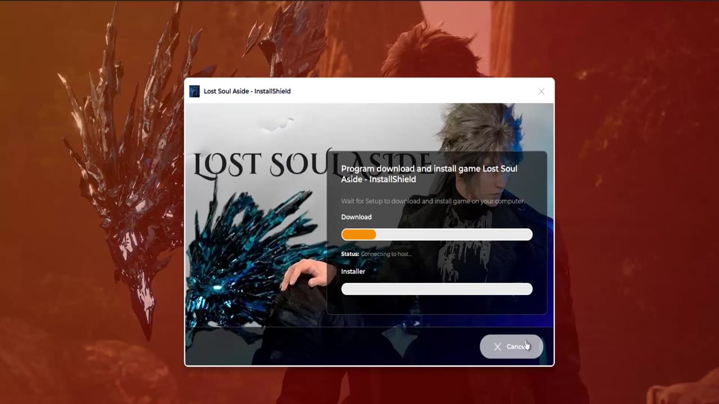Click the orange Download progress bar
The image size is (719, 404).
pos(436,235)
